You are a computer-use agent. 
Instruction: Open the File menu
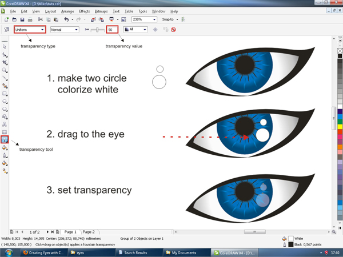click(x=13, y=11)
